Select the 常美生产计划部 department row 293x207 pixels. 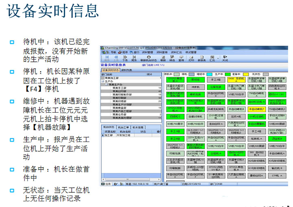click(x=131, y=105)
